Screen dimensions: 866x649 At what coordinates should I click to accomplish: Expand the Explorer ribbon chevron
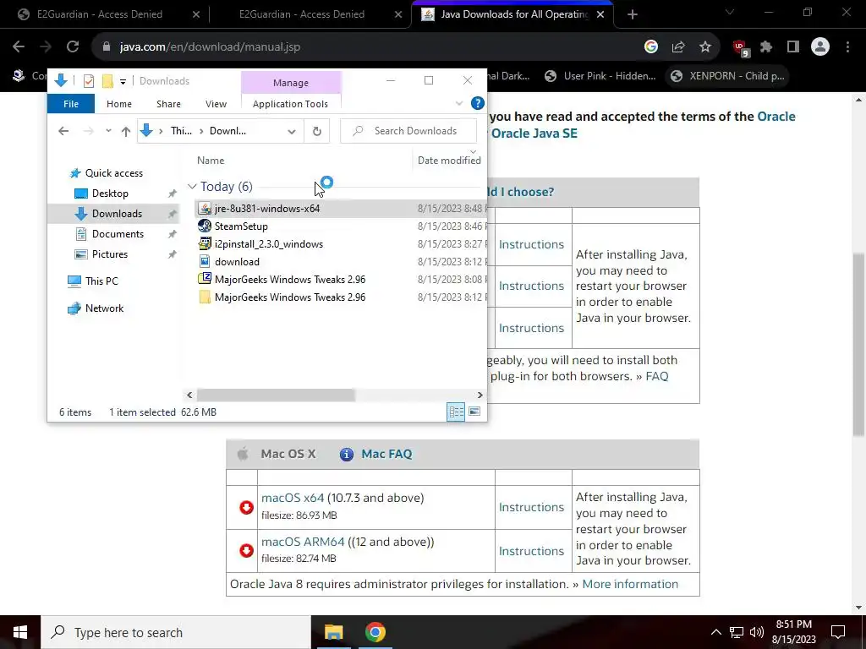[x=459, y=103]
